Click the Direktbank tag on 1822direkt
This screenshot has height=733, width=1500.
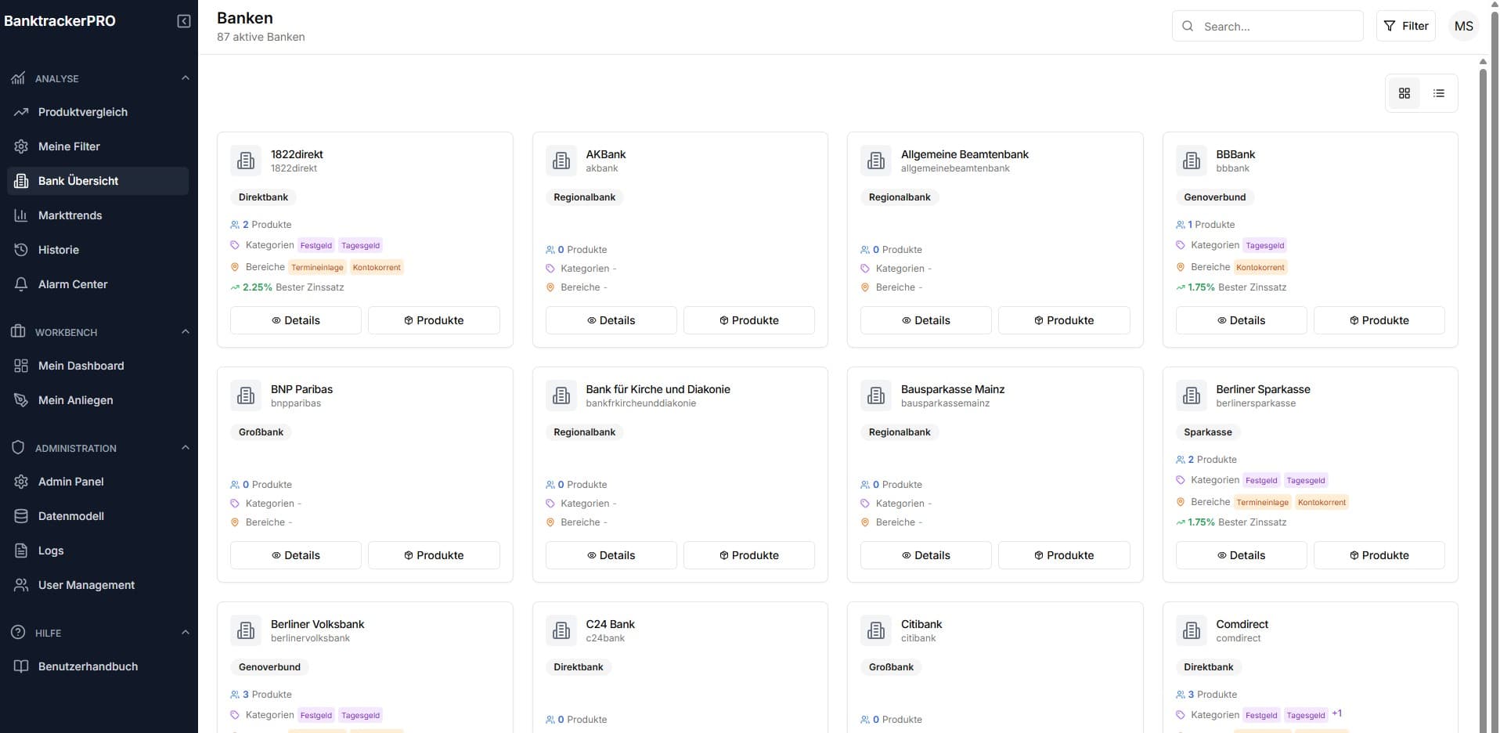263,197
